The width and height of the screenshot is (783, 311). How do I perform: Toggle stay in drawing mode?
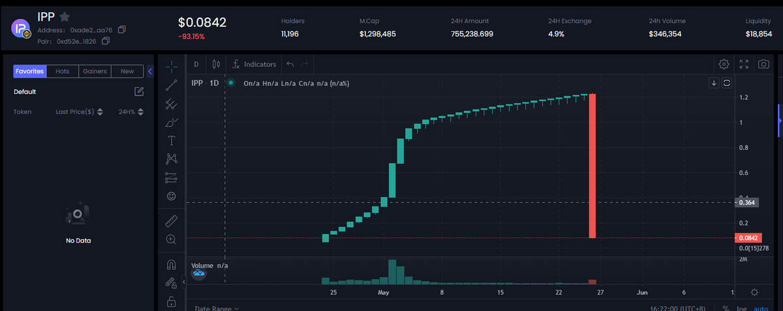(171, 283)
